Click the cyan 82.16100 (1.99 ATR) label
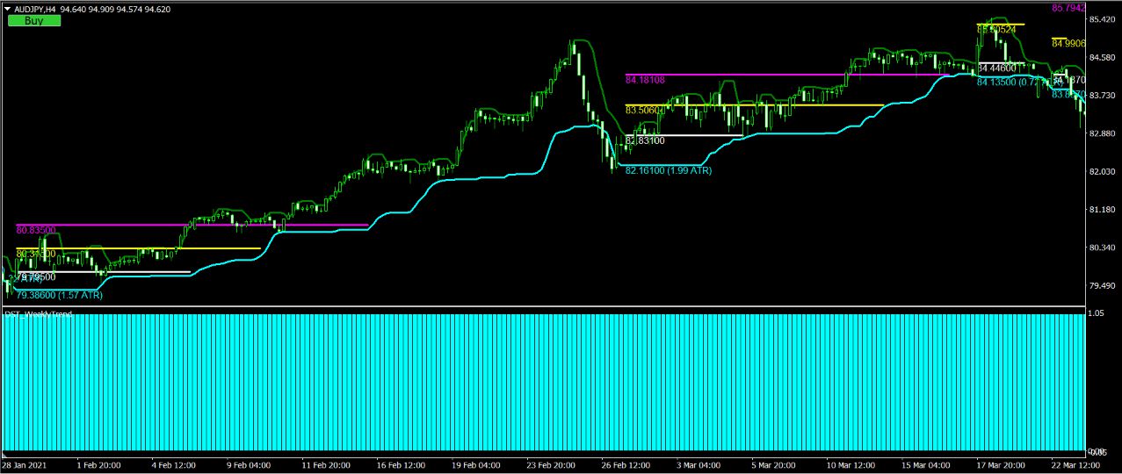 coord(668,170)
